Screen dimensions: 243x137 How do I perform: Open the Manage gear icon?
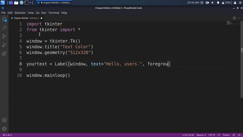(x=4, y=129)
